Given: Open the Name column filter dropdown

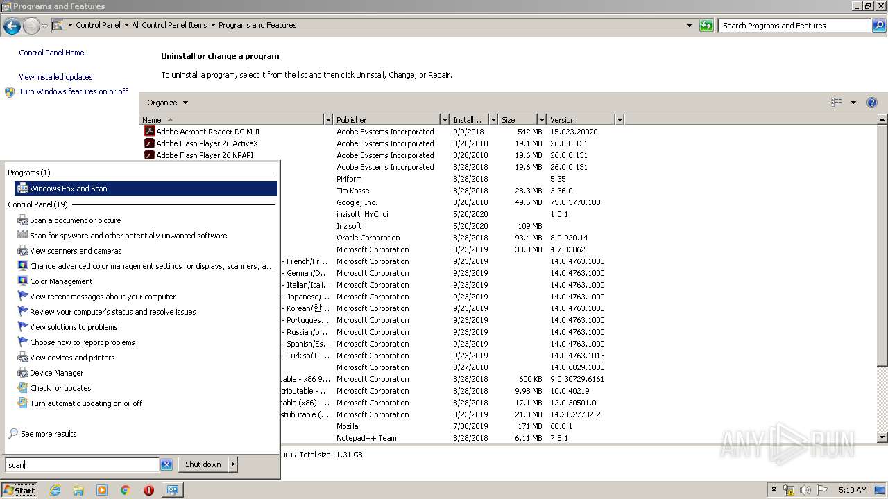Looking at the screenshot, I should pyautogui.click(x=328, y=120).
